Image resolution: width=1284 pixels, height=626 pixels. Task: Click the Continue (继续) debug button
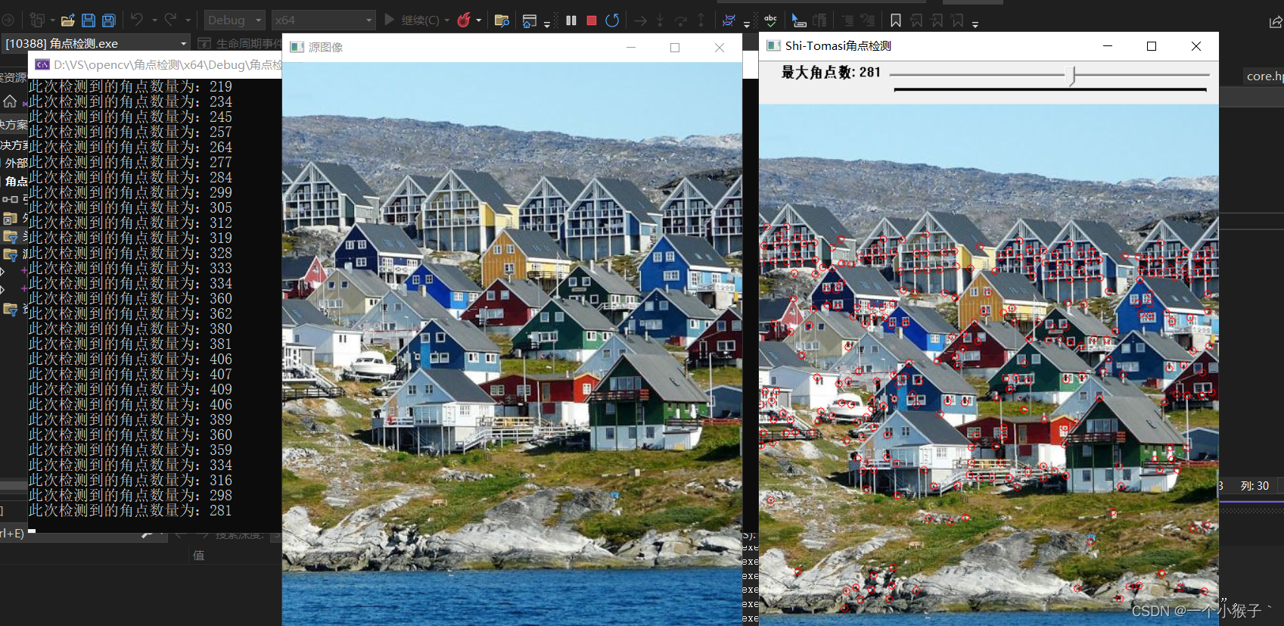(x=411, y=20)
